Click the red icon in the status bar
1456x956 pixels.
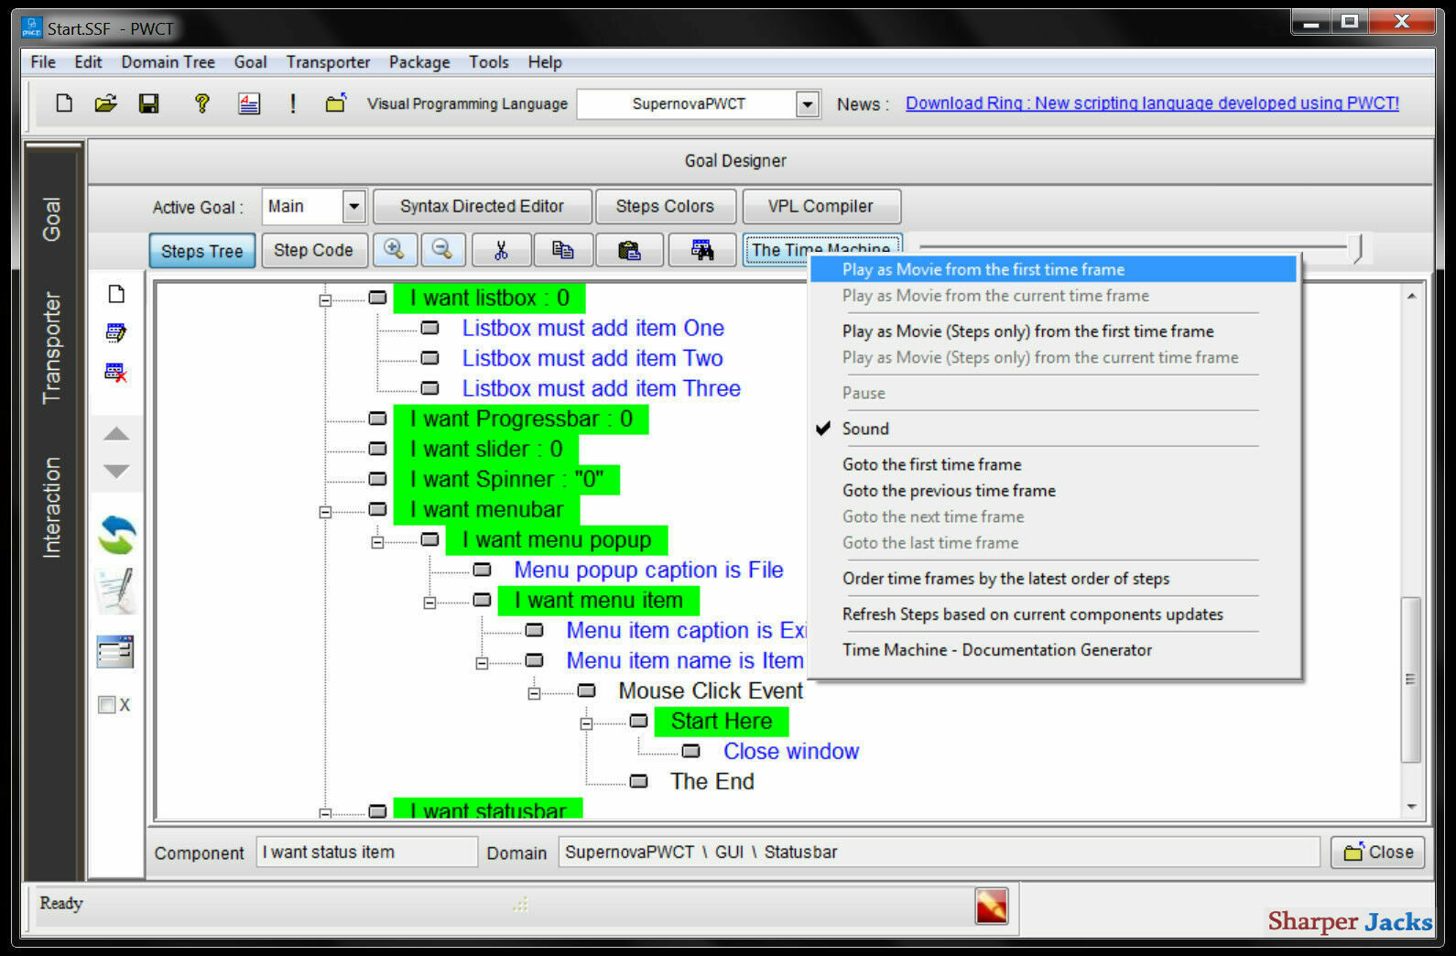click(x=992, y=907)
